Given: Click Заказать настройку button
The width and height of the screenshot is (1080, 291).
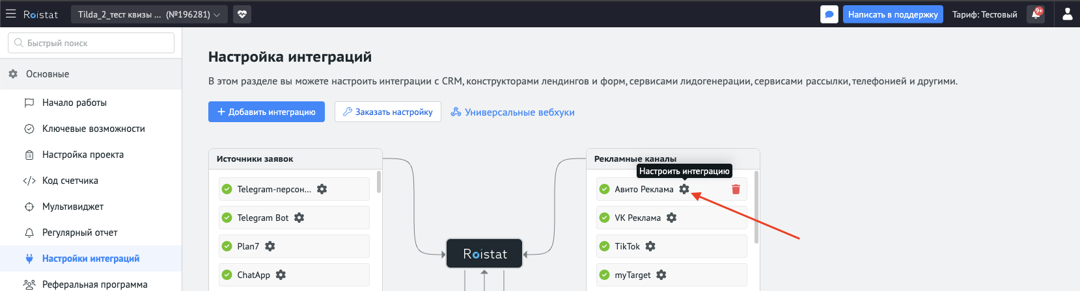Looking at the screenshot, I should coord(388,112).
